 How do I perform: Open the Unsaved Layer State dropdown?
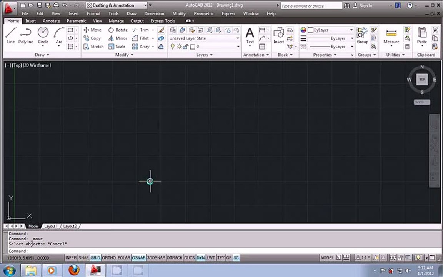(x=204, y=38)
